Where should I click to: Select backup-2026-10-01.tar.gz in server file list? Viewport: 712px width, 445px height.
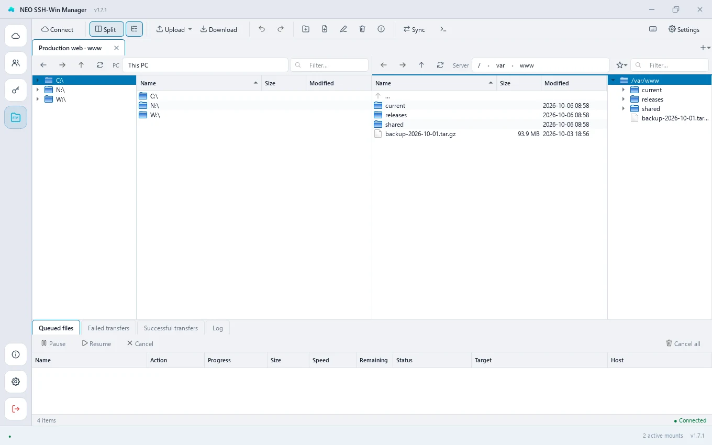489,134
